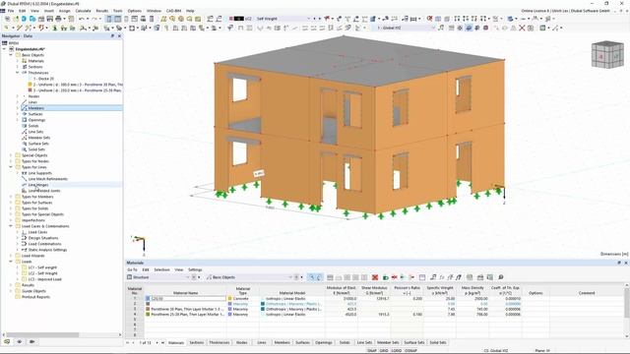The width and height of the screenshot is (630, 354).
Task: Toggle the Navigator panel visibility toolbar button
Action: click(109, 19)
